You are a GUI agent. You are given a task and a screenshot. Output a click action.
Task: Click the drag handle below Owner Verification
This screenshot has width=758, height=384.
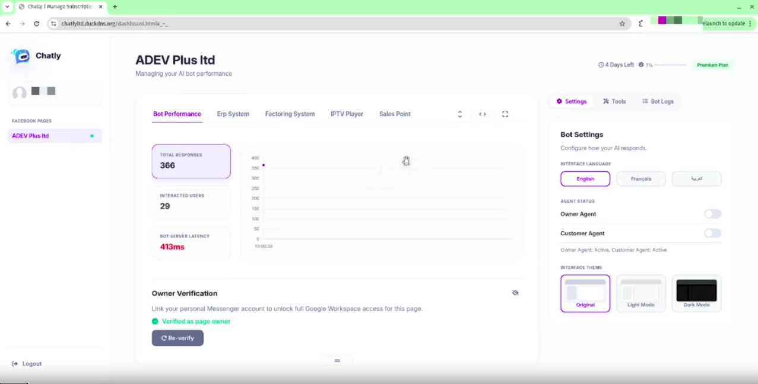337,360
